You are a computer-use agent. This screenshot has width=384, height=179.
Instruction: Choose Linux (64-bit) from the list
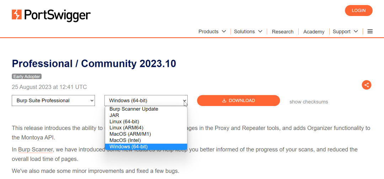[x=146, y=121]
